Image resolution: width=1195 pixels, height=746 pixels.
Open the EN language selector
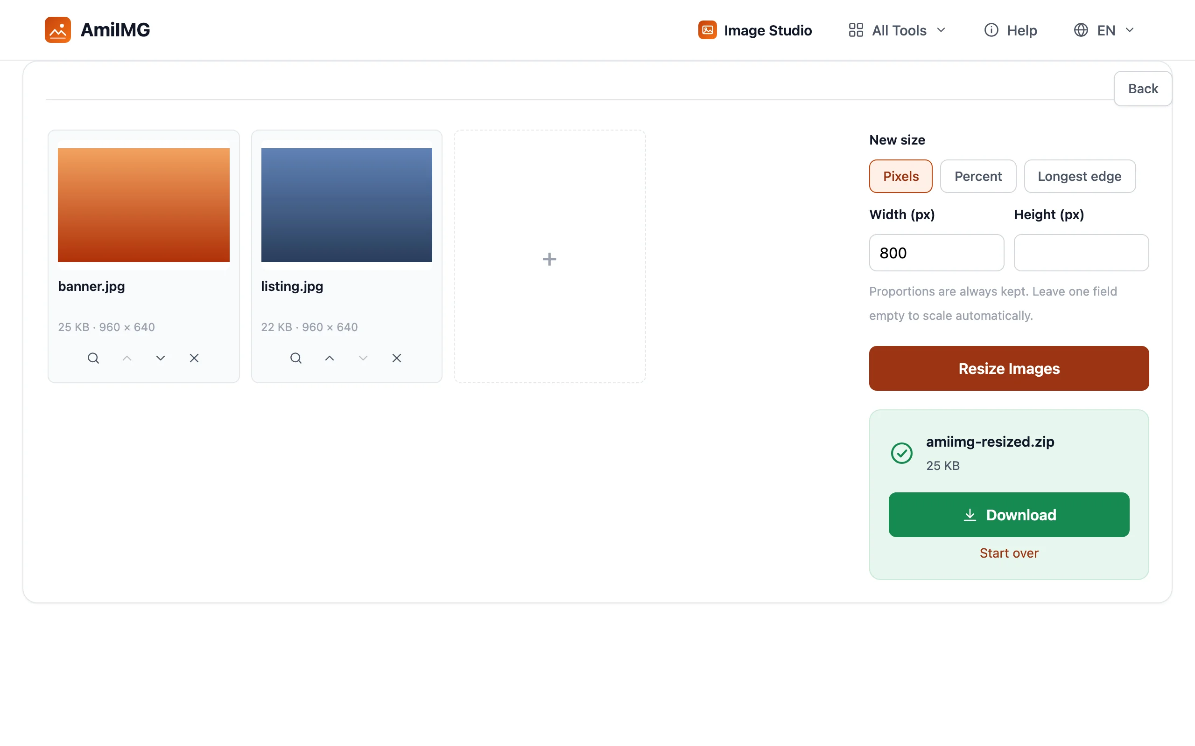pos(1104,30)
